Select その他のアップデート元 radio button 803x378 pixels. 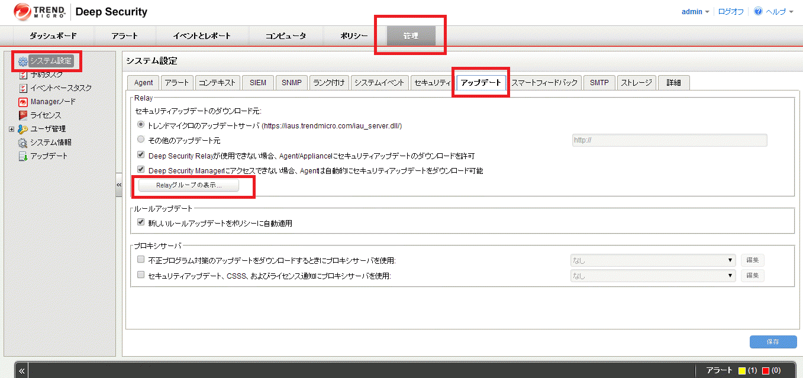pos(141,140)
